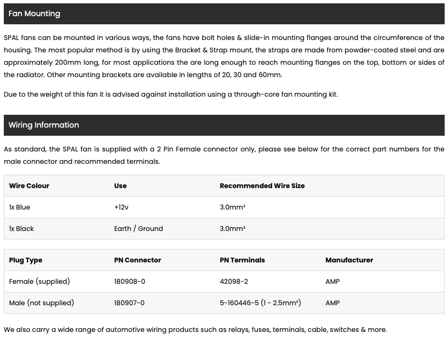Click connector part number 180907-0
448x341 pixels.
[129, 303]
